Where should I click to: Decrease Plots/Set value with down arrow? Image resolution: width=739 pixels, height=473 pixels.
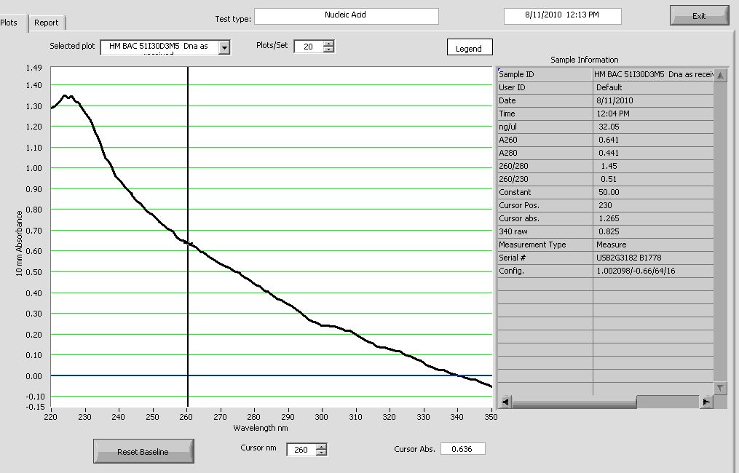pos(329,49)
